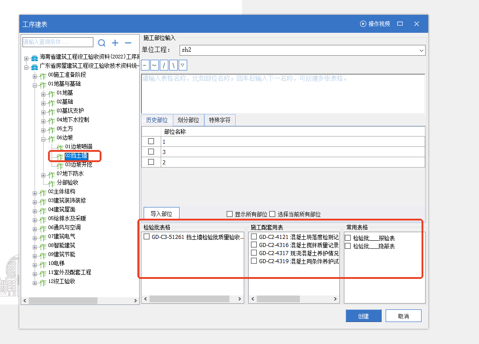Open the 操作视频 tutorial video
479x344 pixels.
(375, 24)
